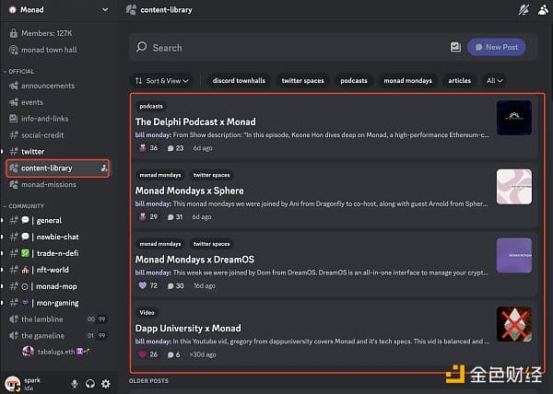Open Dapp University post thumbnail

click(514, 324)
